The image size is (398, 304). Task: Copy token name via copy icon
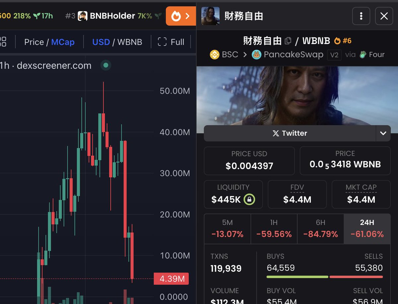pos(288,41)
